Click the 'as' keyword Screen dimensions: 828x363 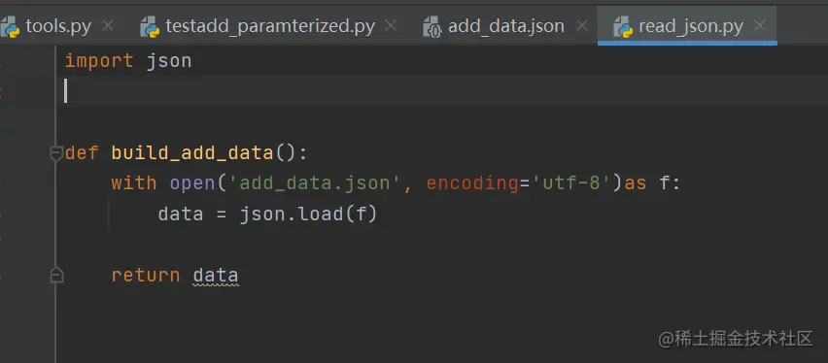point(636,183)
